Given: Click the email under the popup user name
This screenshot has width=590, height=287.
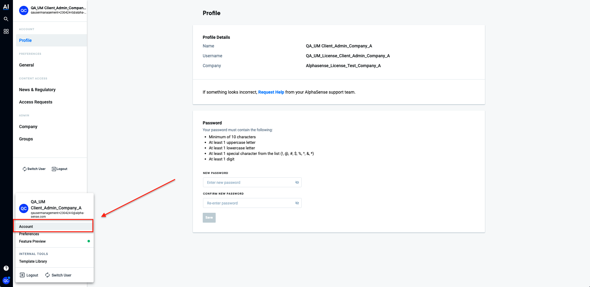Looking at the screenshot, I should pos(57,215).
